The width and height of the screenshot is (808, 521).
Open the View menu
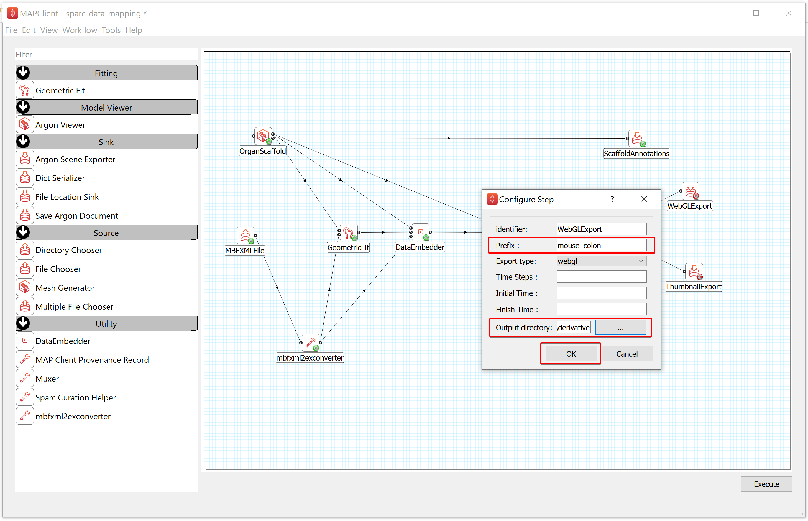pos(49,30)
